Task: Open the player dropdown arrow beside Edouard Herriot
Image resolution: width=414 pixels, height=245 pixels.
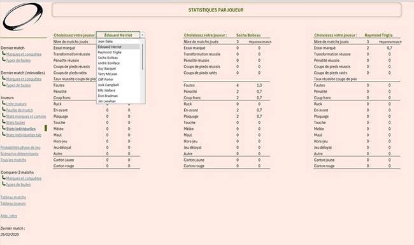Action: (142, 35)
